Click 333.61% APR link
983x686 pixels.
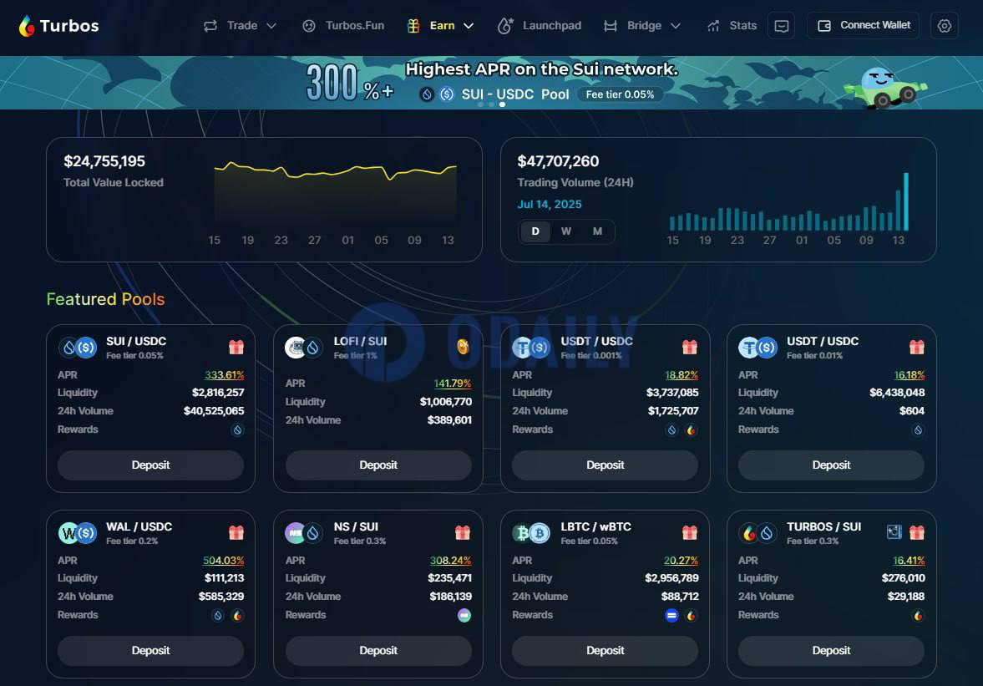point(224,375)
